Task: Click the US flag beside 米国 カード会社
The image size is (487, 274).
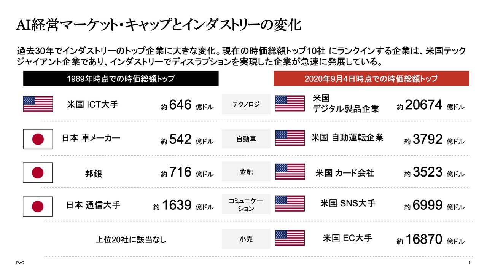Action: 290,171
